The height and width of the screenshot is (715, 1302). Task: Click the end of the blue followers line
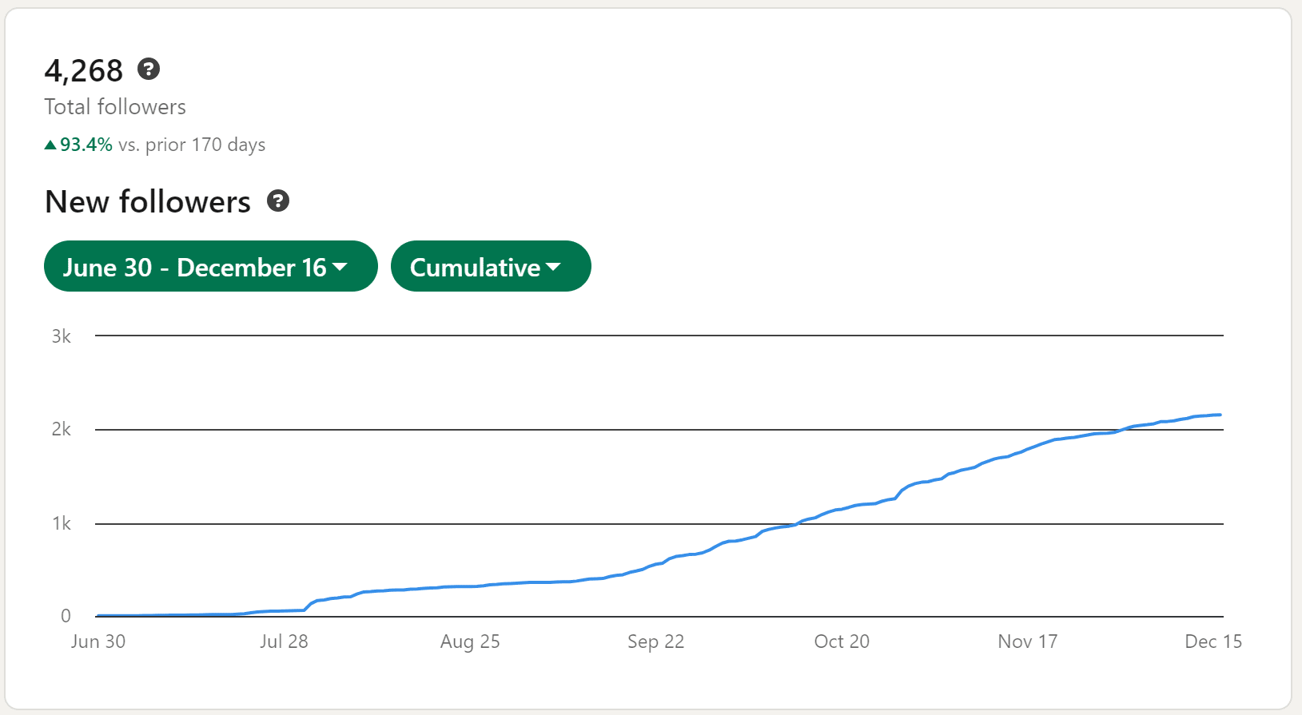click(x=1220, y=415)
